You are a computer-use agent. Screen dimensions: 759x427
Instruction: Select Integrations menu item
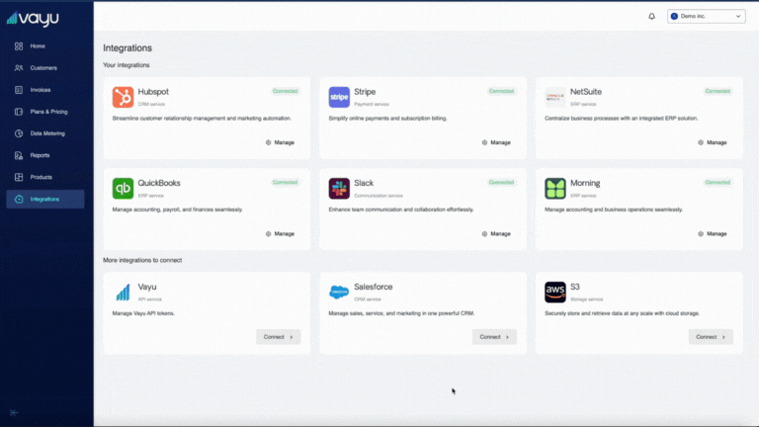point(45,199)
